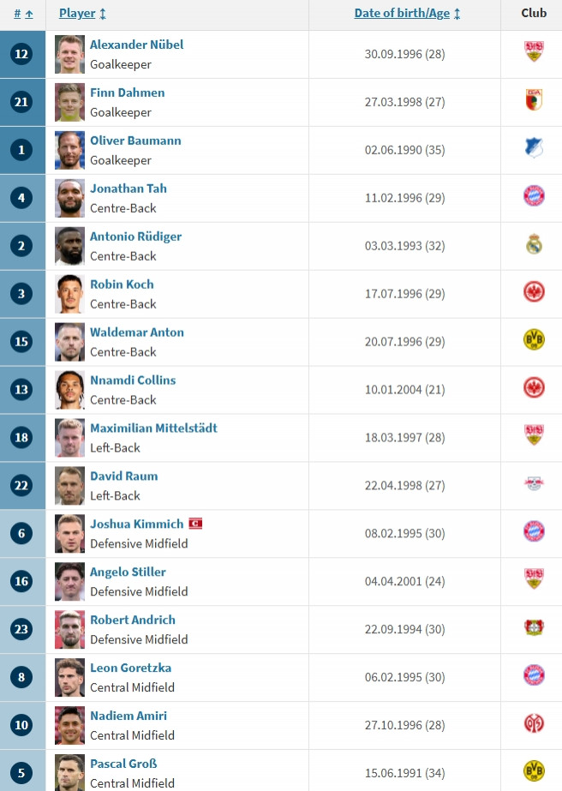Click RB Leipzig crest in David Raum row
The image size is (562, 791).
coord(534,485)
